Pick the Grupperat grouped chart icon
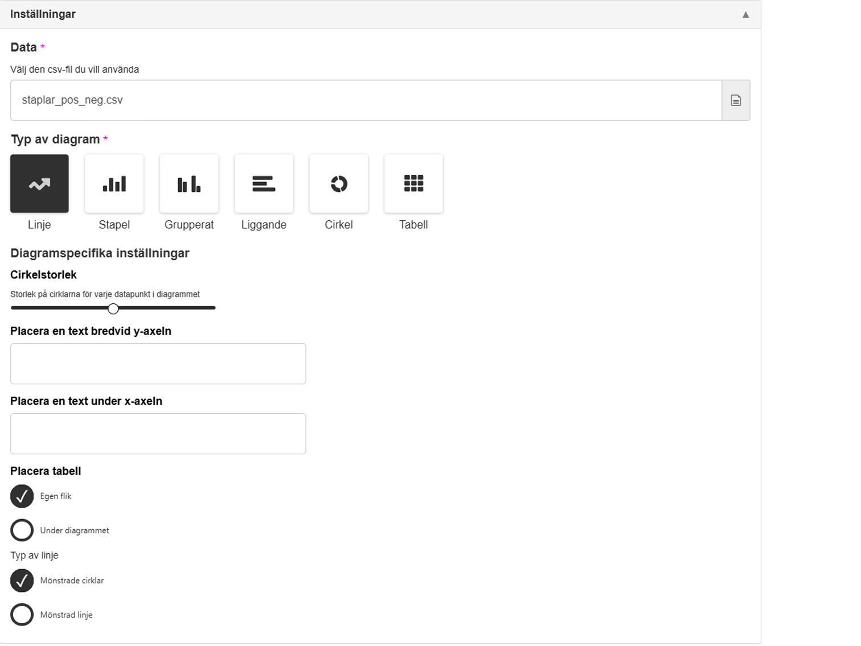 [x=189, y=184]
